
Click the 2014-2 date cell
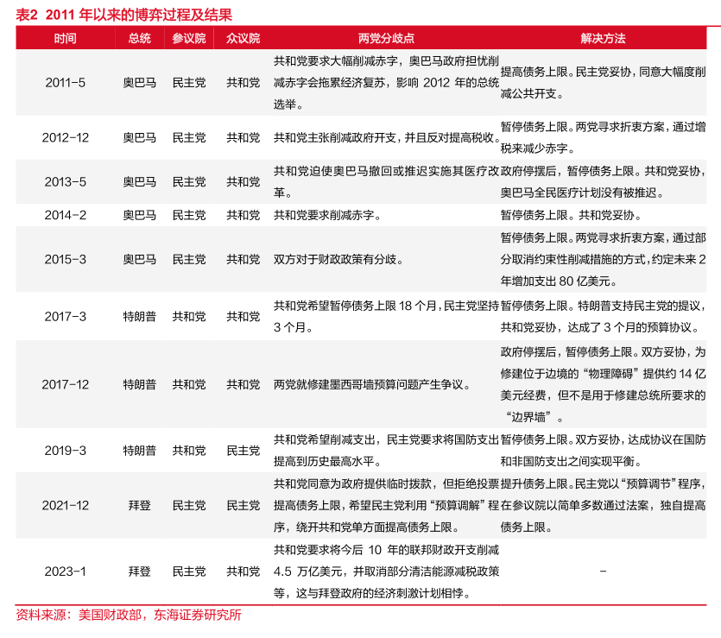66,215
